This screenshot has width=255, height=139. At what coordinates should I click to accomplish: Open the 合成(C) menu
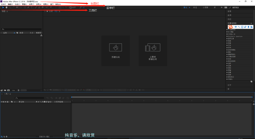(17, 4)
